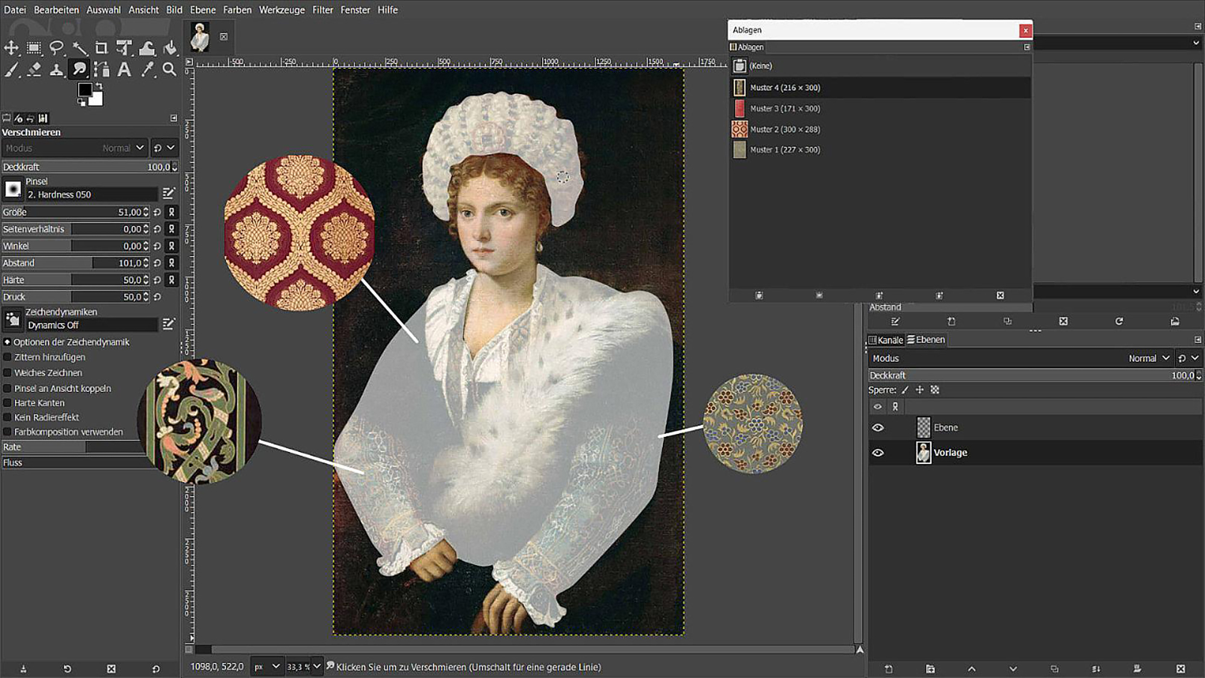Toggle the Harte Kanten checkbox
The image size is (1205, 678).
click(8, 403)
